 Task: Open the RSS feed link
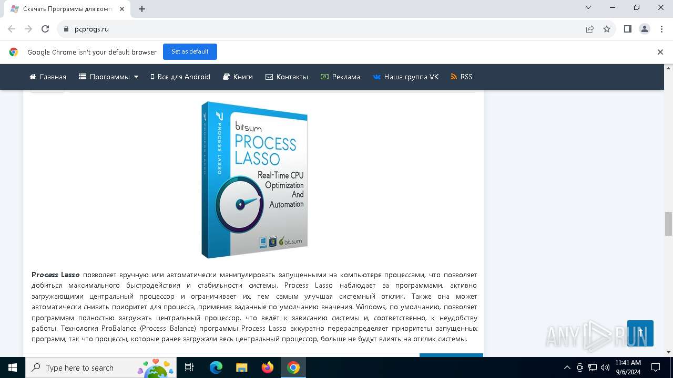point(462,77)
